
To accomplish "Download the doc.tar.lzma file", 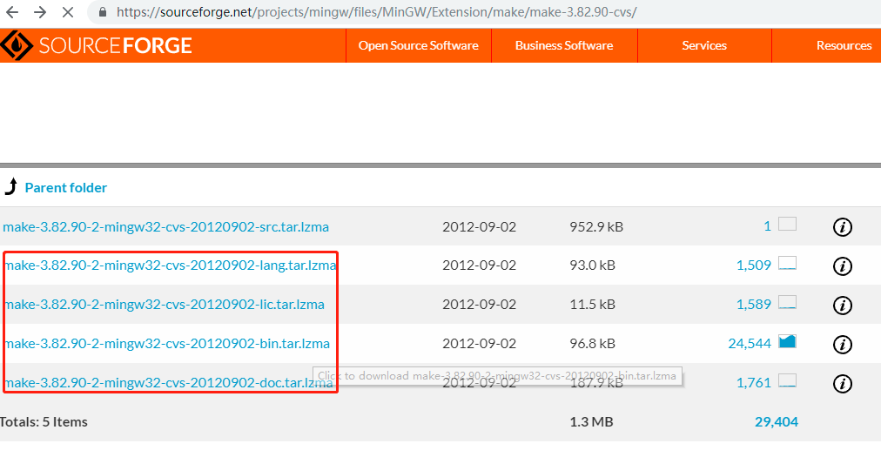I will coord(169,383).
